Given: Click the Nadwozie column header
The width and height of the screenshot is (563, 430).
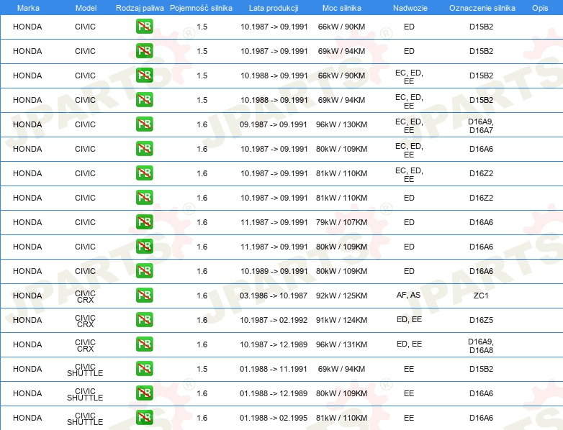Looking at the screenshot, I should (410, 8).
